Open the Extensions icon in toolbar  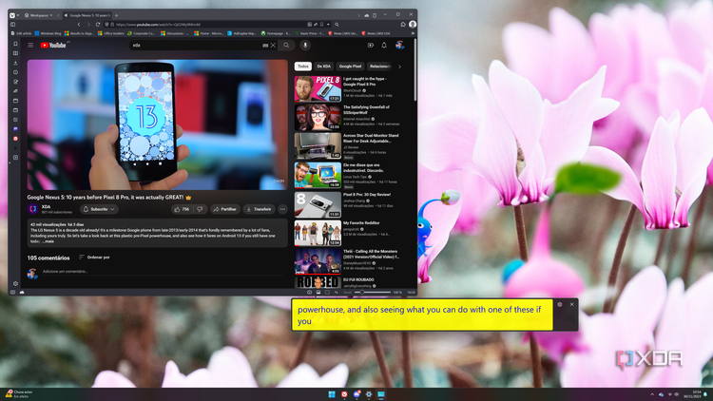pyautogui.click(x=403, y=25)
